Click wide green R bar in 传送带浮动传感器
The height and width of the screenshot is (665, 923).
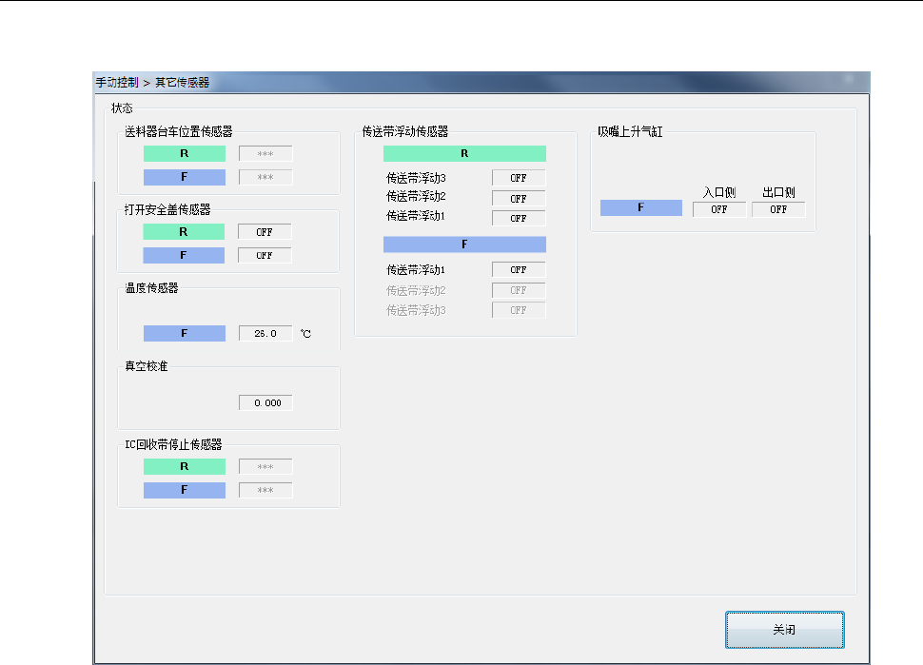[464, 153]
